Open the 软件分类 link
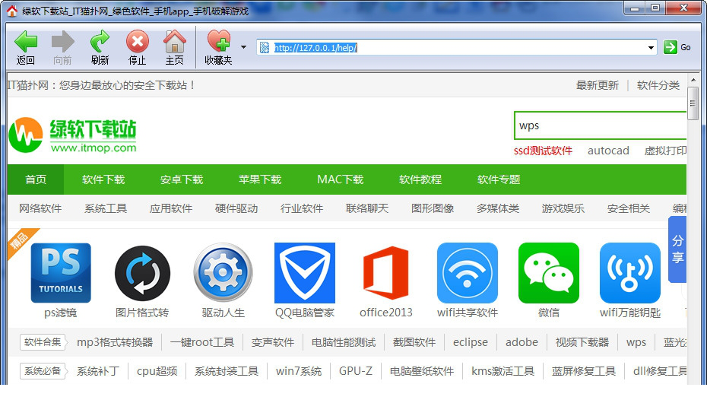Image resolution: width=707 pixels, height=400 pixels. click(658, 85)
